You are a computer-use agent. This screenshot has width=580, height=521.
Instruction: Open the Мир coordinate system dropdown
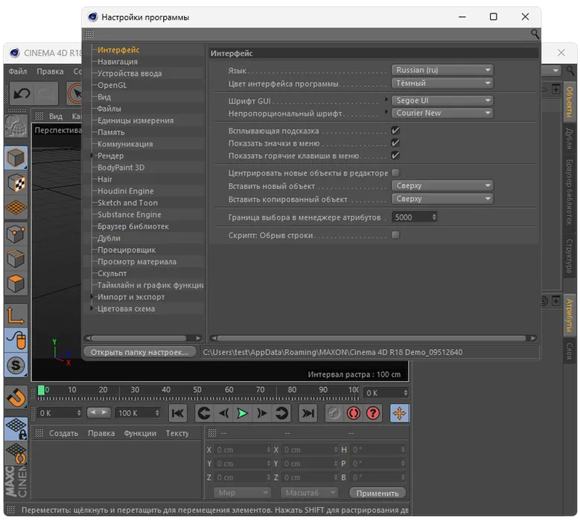click(x=242, y=493)
